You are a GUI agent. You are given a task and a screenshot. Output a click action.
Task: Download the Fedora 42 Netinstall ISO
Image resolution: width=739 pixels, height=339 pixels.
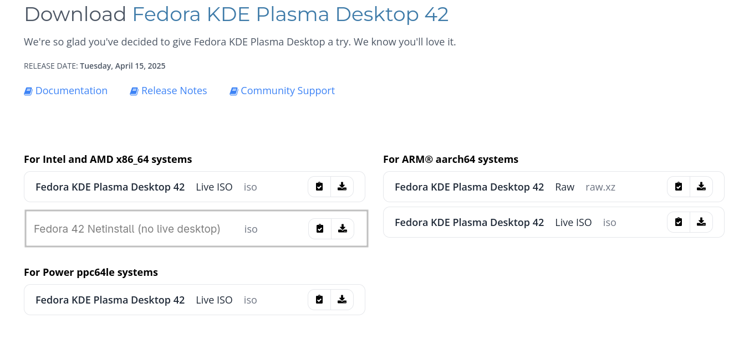point(343,228)
